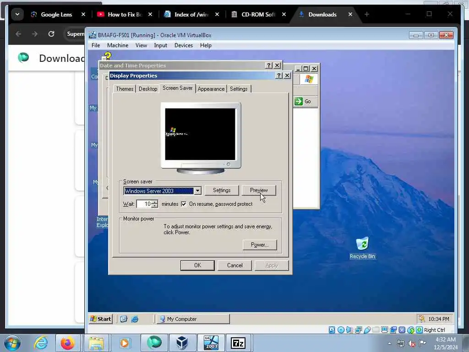The image size is (469, 352).
Task: Click the Wait minutes input field
Action: click(x=144, y=204)
